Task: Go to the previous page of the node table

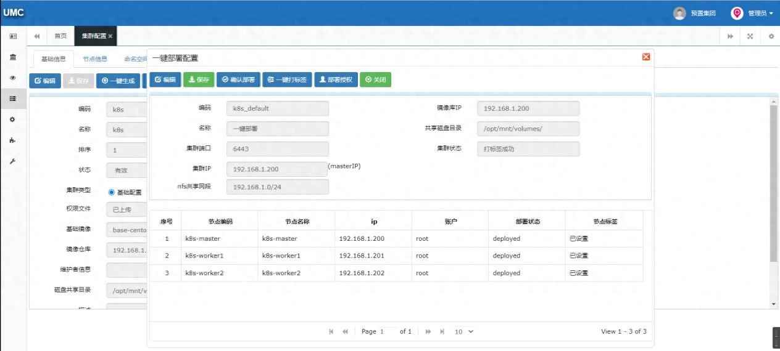Action: [345, 331]
